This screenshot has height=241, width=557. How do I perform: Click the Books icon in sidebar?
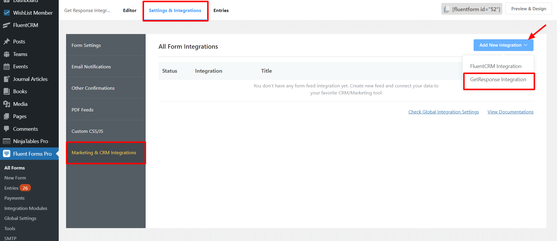[6, 91]
